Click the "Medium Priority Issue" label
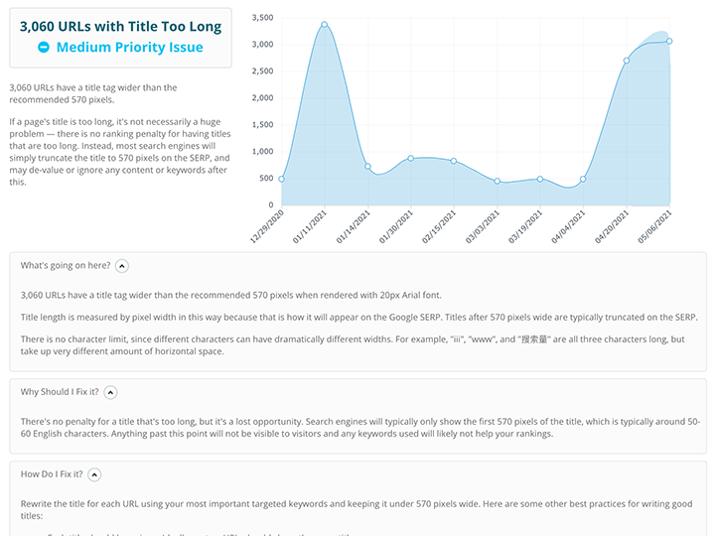The width and height of the screenshot is (715, 536). click(129, 48)
